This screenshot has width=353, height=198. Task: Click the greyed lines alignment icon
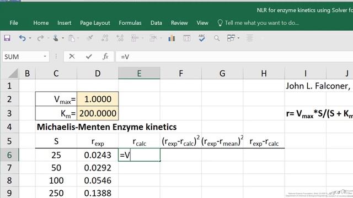(250, 38)
